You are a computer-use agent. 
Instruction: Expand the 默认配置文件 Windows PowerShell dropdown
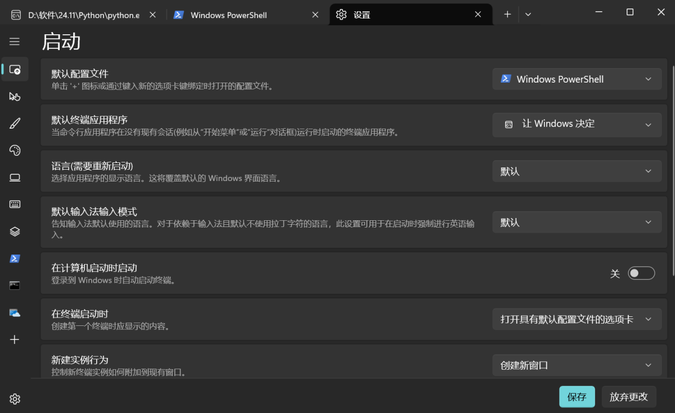[577, 79]
